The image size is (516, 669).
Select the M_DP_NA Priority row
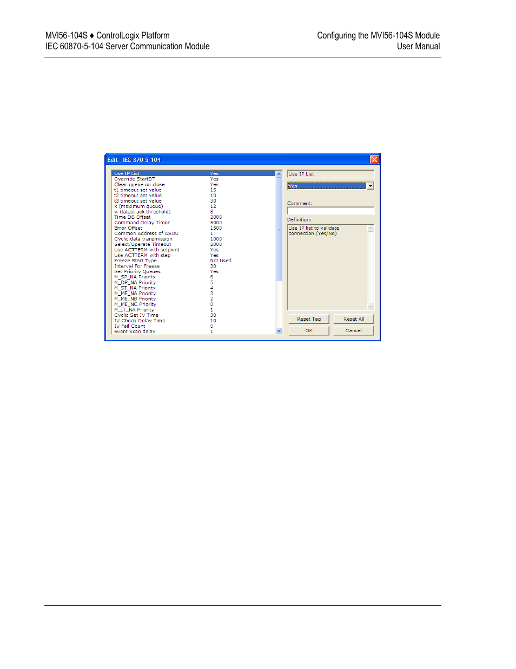(x=194, y=282)
